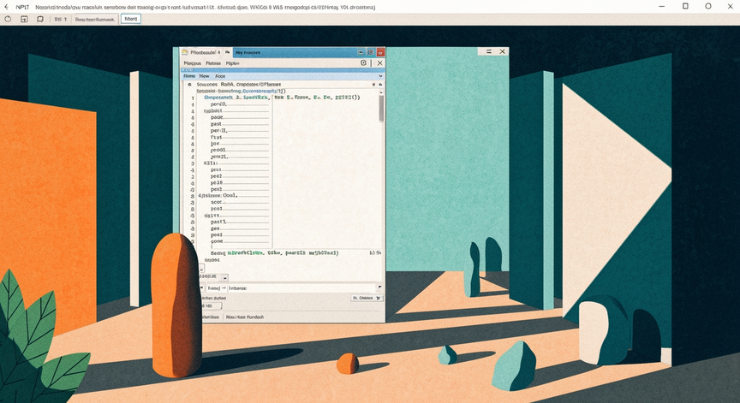Screen dimensions: 740x403
Task: Click the code line starting with 'Shmpesanets'
Action: point(282,97)
